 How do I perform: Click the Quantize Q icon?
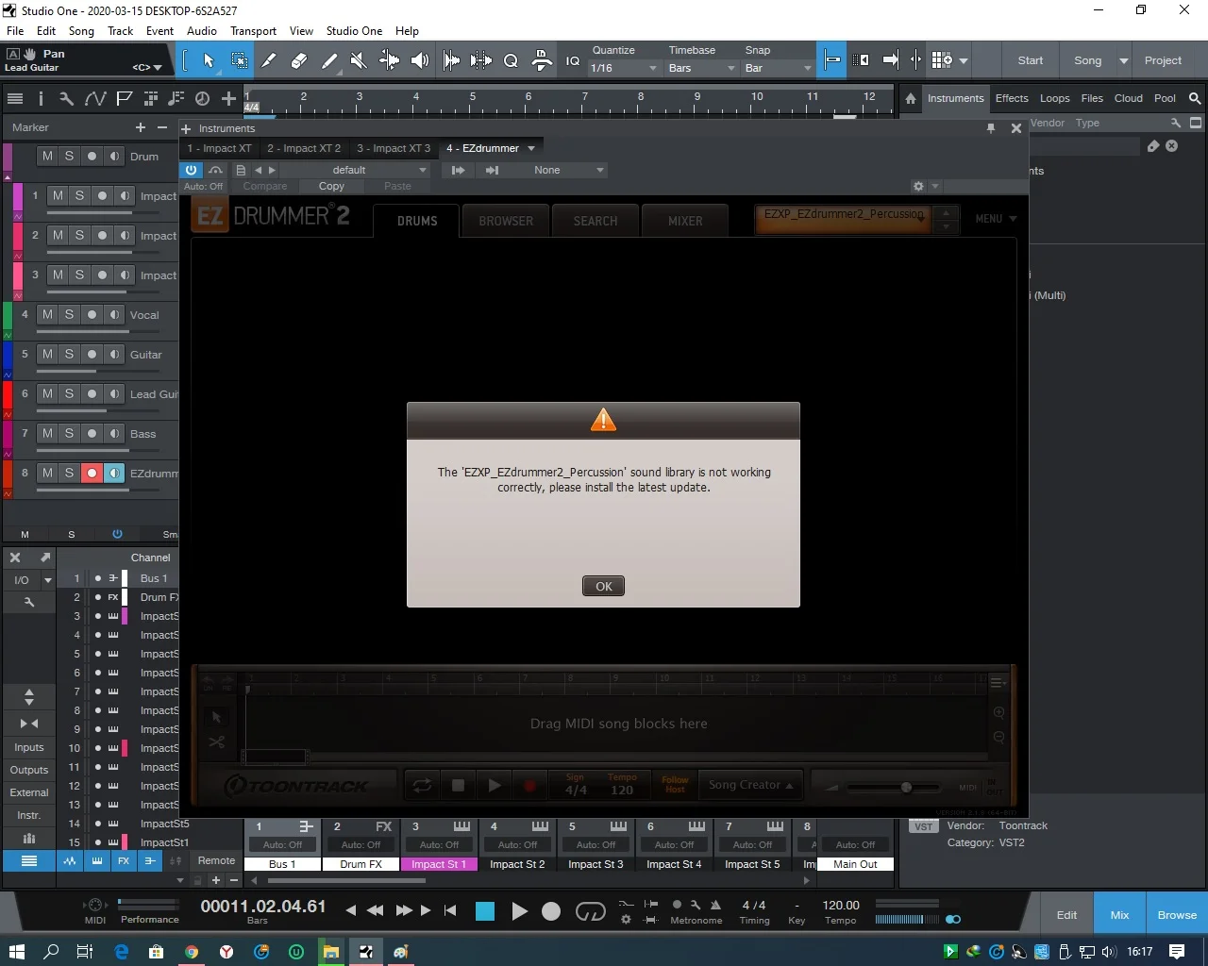click(511, 60)
